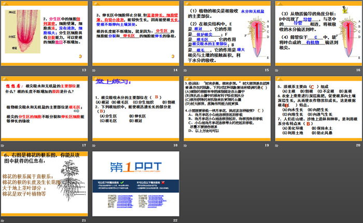The image size is (363, 223).
Task: Click slide number 15 label
Action: click(x=267, y=70)
